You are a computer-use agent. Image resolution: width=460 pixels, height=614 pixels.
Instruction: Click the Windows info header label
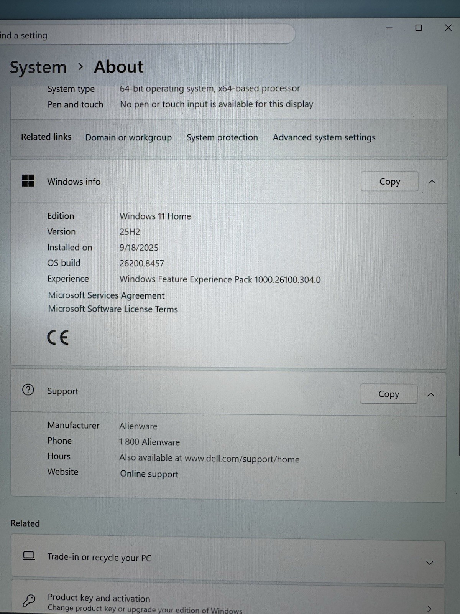point(74,182)
